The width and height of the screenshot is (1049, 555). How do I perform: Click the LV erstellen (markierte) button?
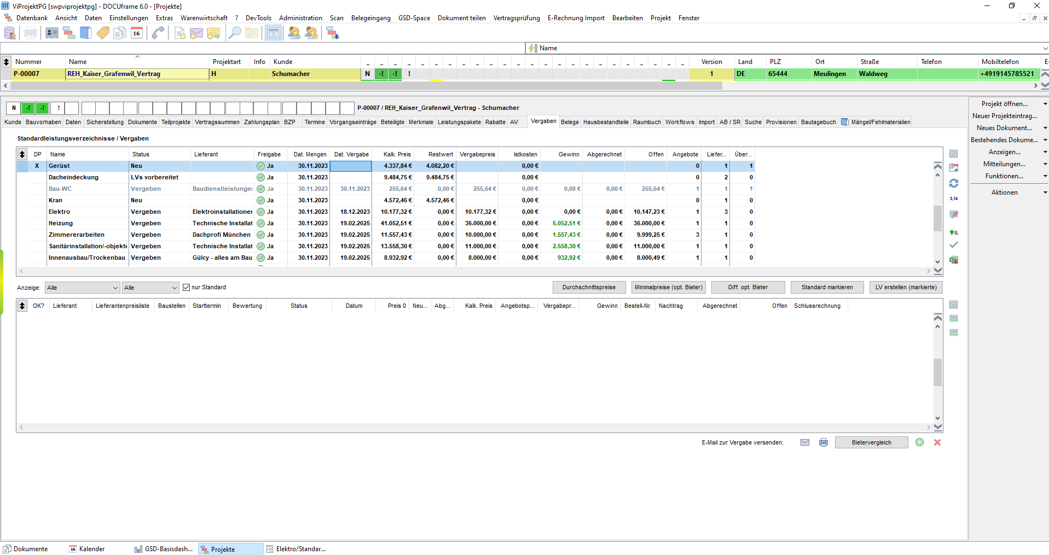pyautogui.click(x=906, y=287)
